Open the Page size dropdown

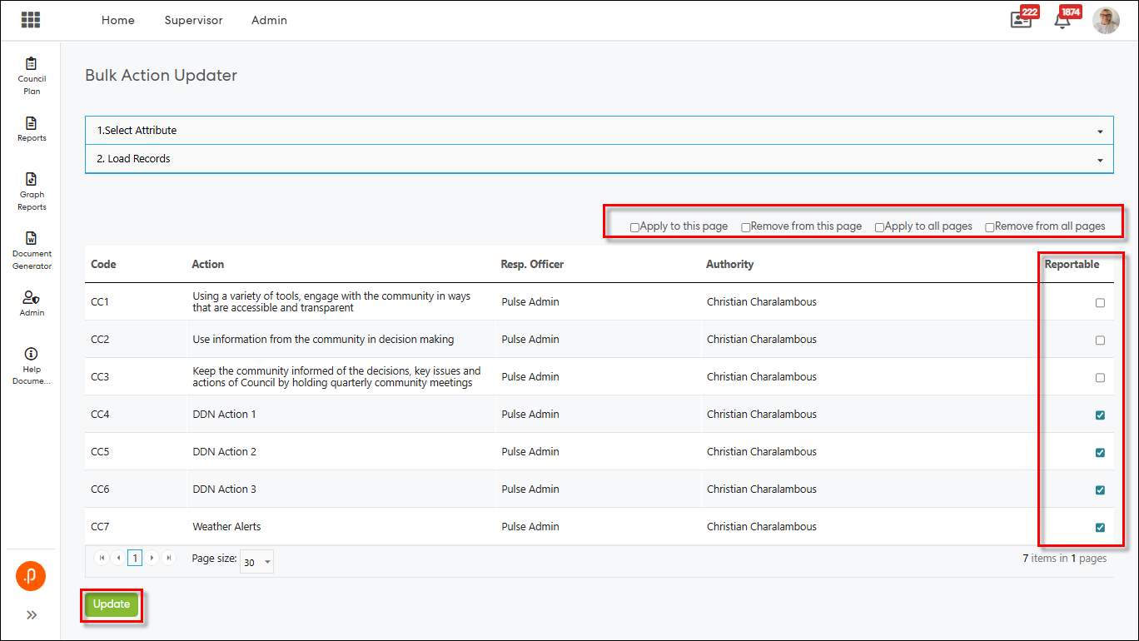[x=256, y=563]
